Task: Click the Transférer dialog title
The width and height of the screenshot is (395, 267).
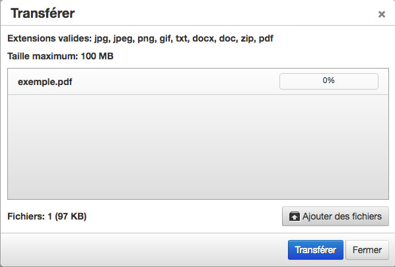Action: 42,13
